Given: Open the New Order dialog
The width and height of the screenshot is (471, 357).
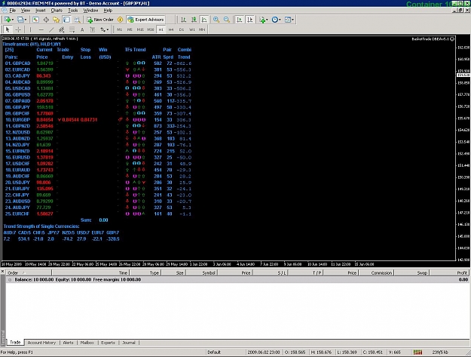Looking at the screenshot, I should coord(100,20).
